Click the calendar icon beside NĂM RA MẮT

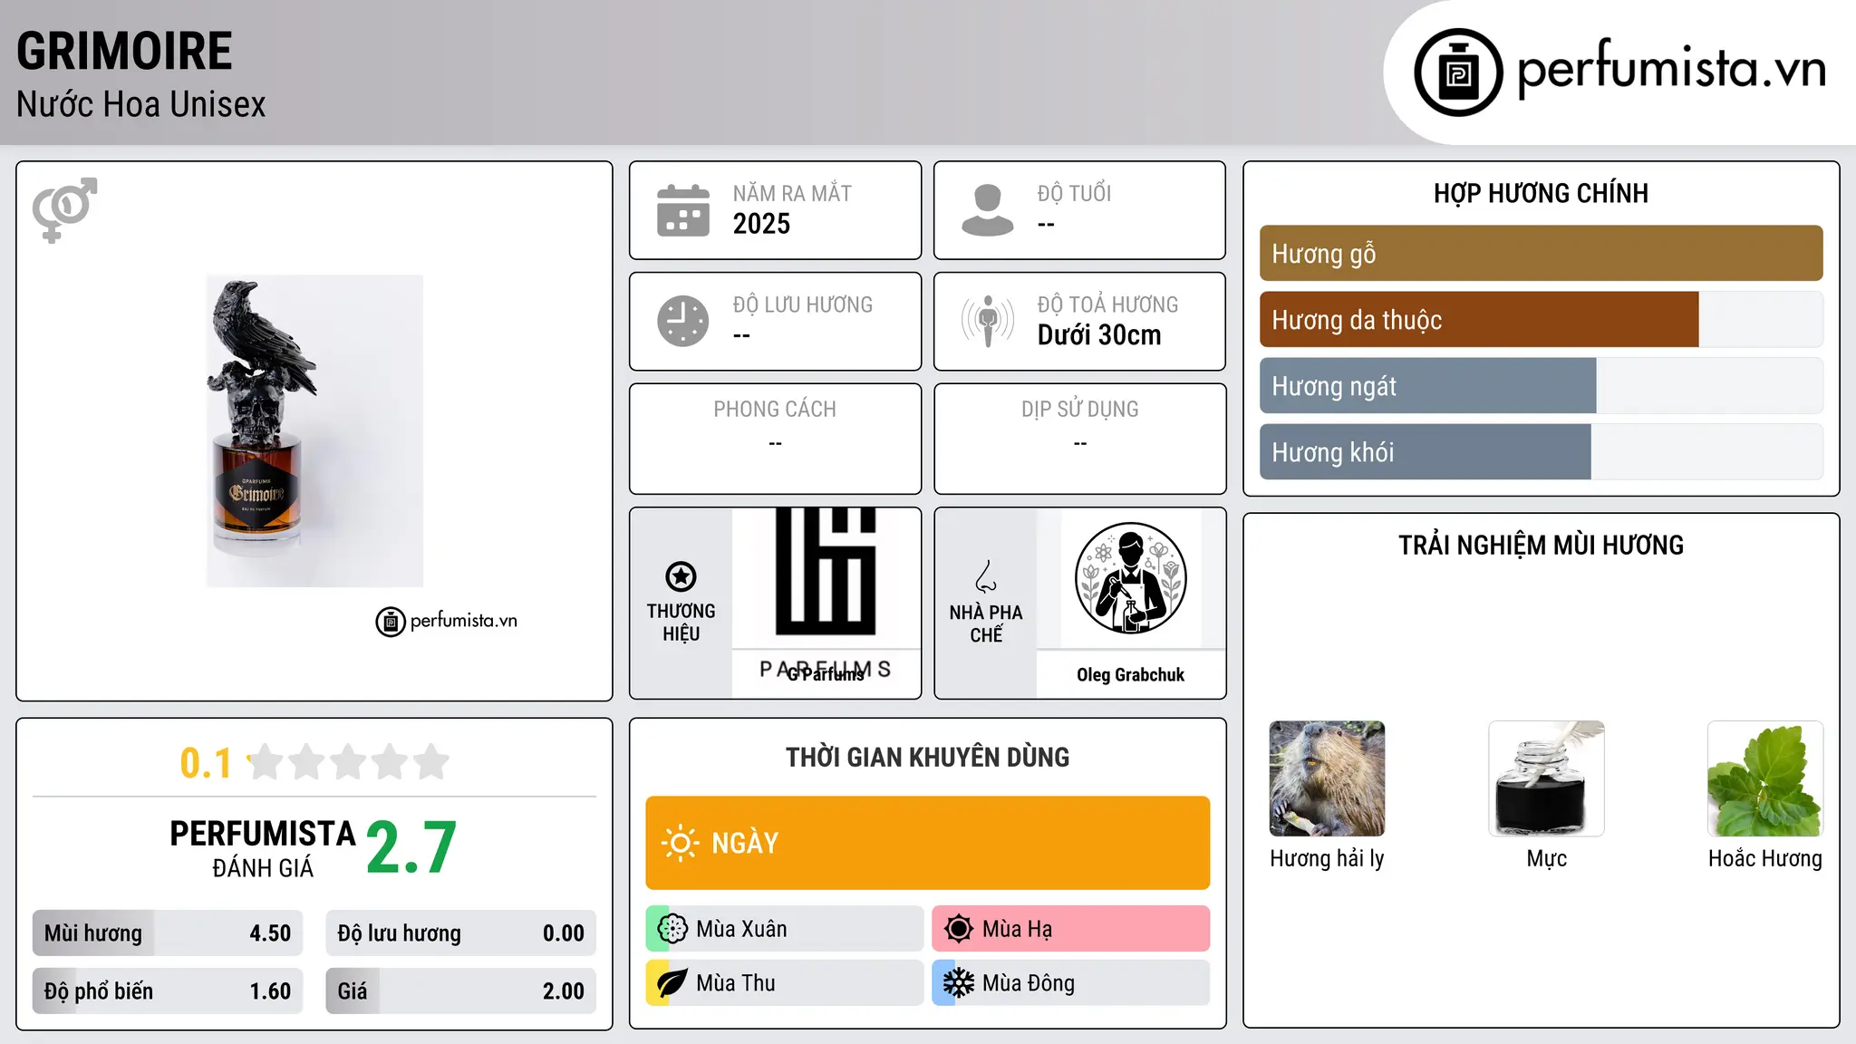pyautogui.click(x=683, y=210)
